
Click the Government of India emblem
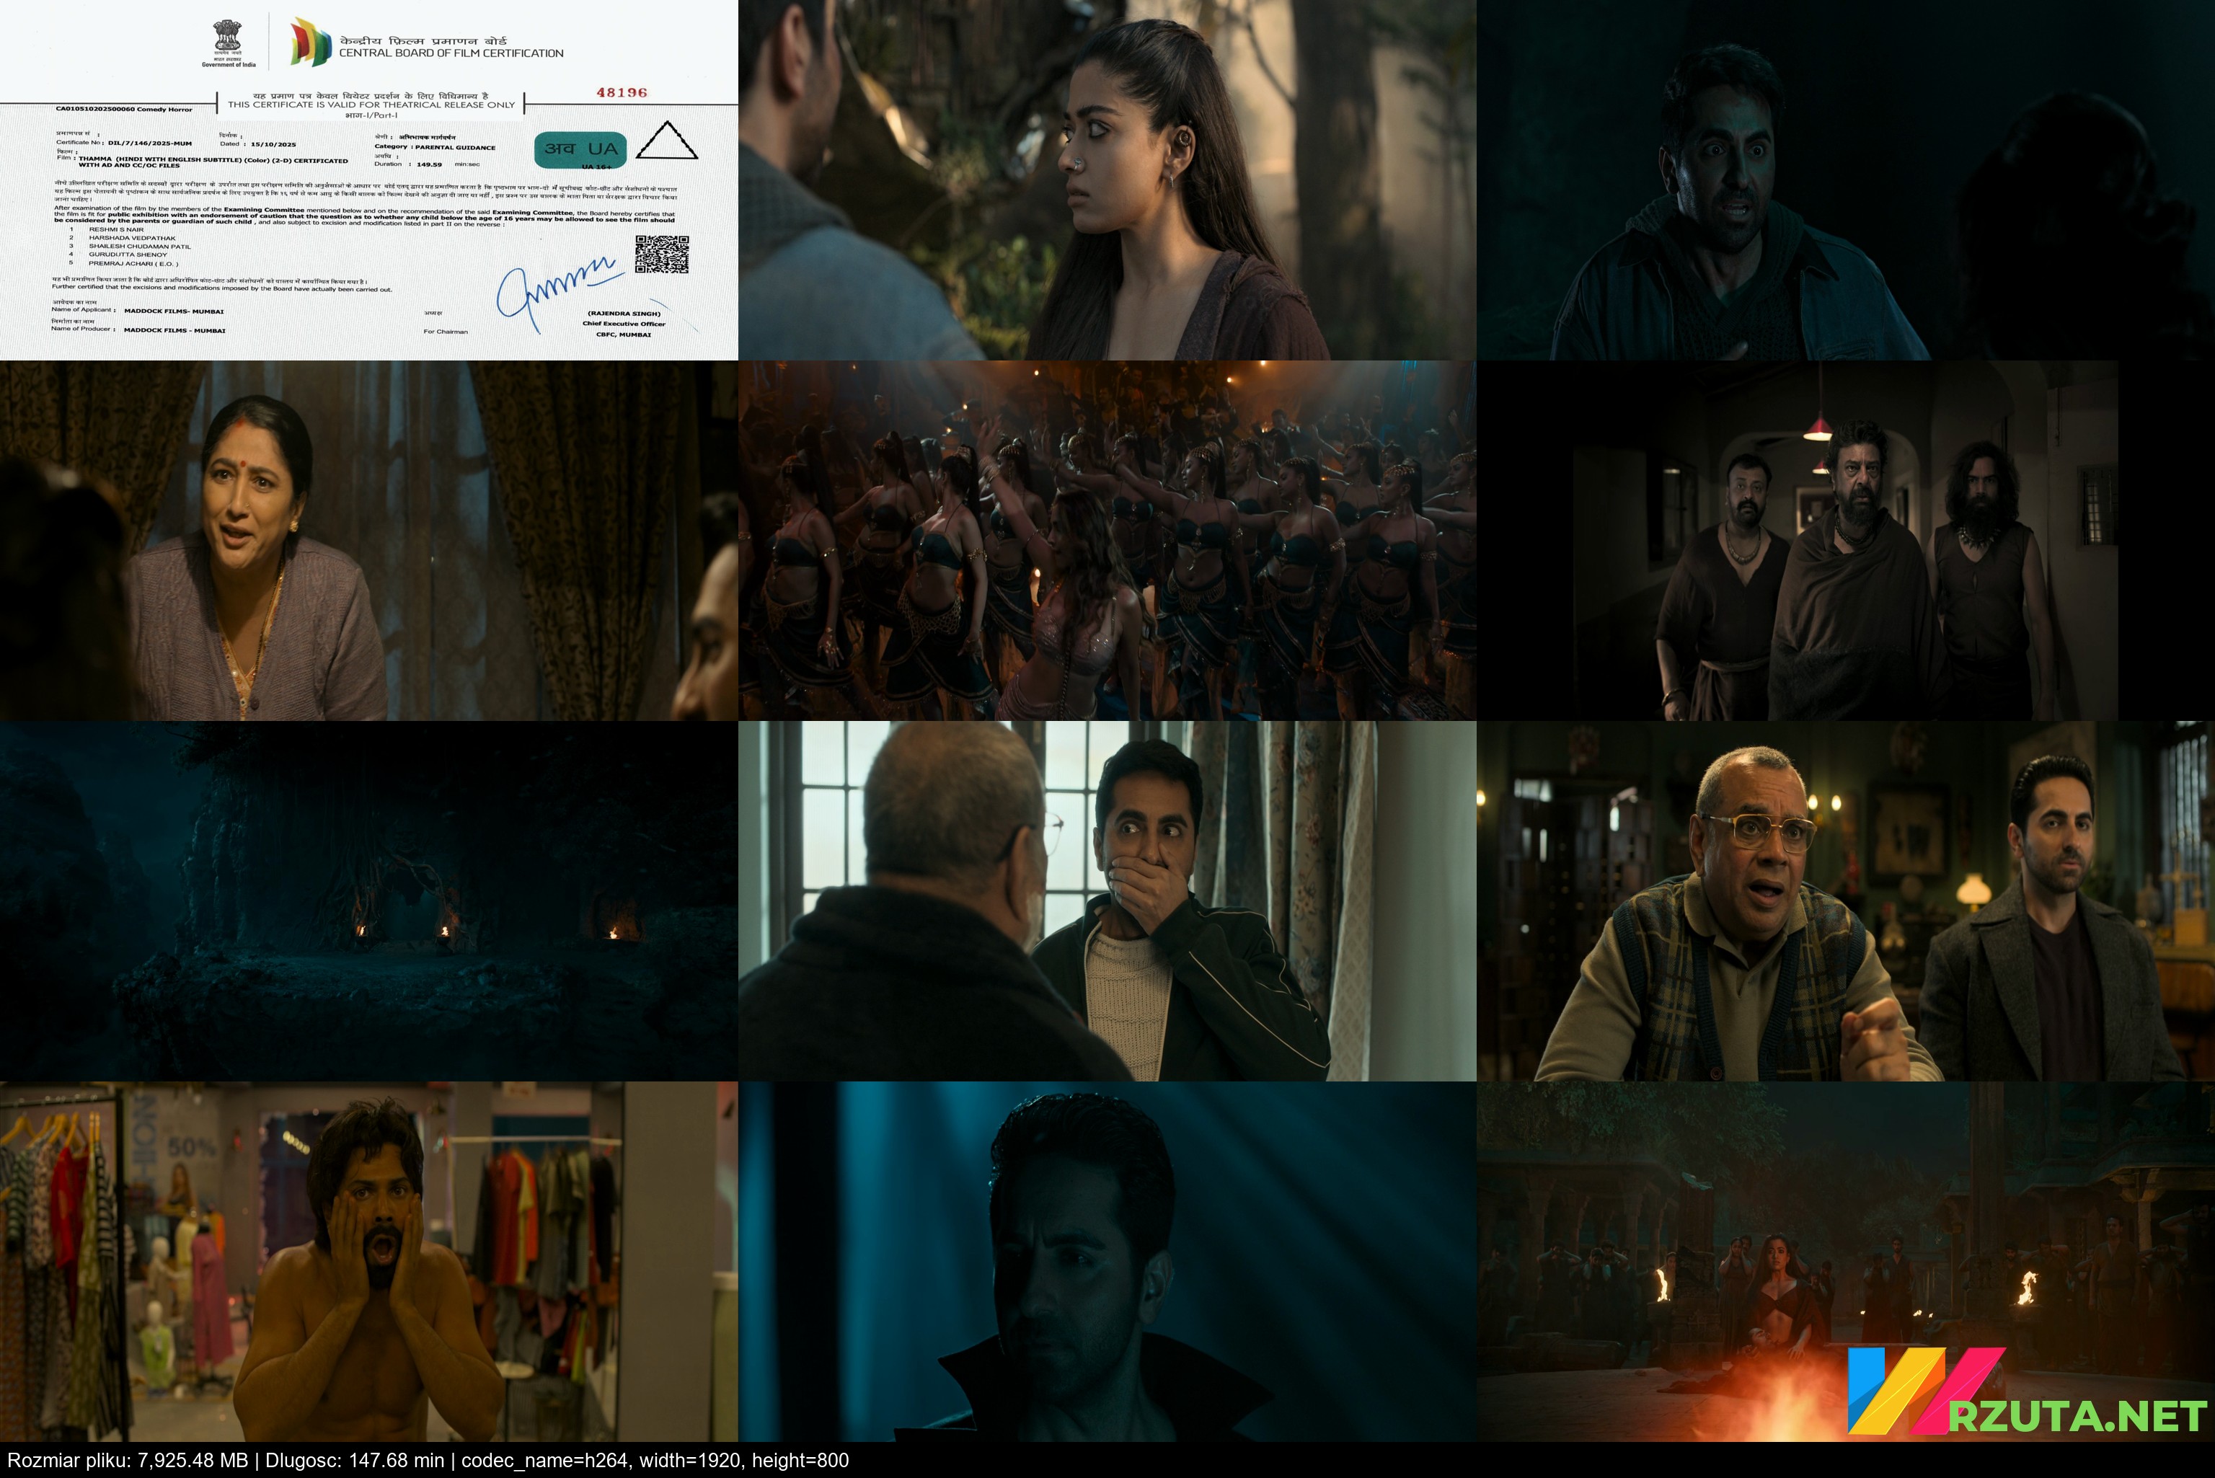[227, 37]
